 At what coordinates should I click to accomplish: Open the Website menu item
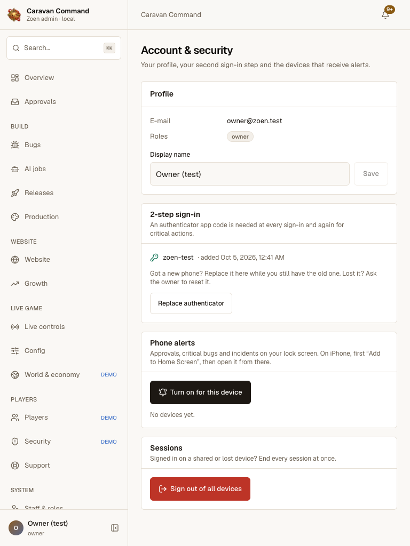(64, 260)
